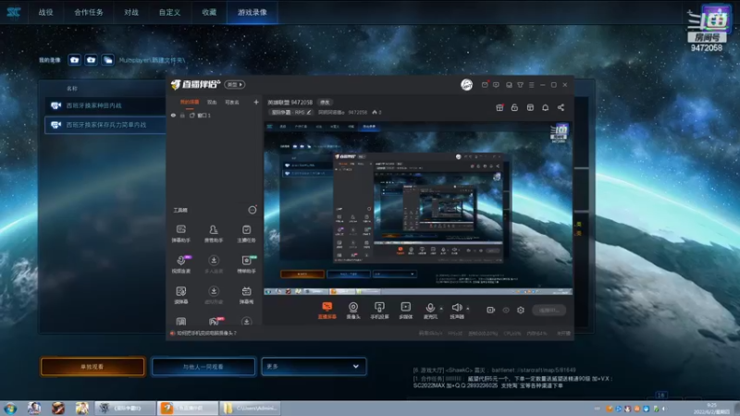
Task: Open the third-row first toolbox tool
Action: coord(180,295)
